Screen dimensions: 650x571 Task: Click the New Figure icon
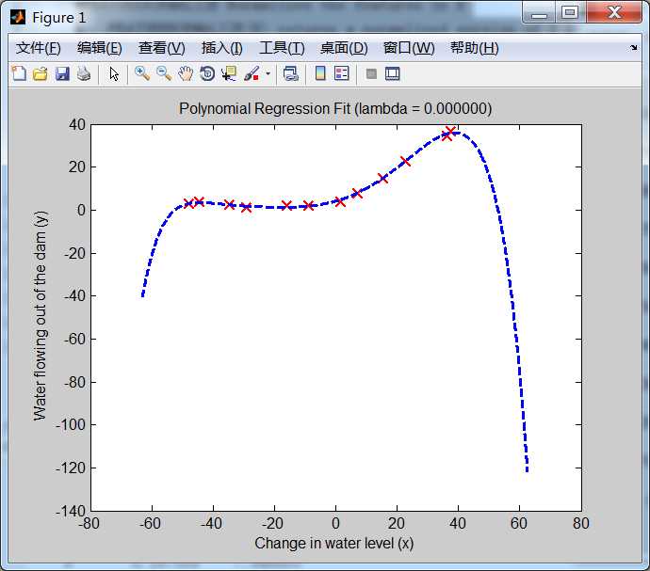[x=19, y=73]
